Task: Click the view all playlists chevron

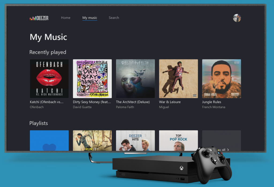Action: pos(228,150)
